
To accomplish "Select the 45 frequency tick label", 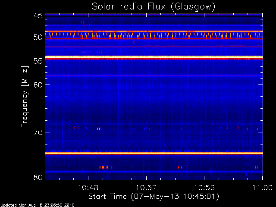I will pyautogui.click(x=38, y=16).
